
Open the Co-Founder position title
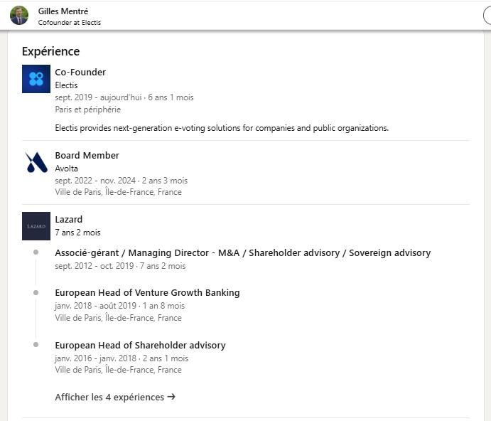coord(80,72)
